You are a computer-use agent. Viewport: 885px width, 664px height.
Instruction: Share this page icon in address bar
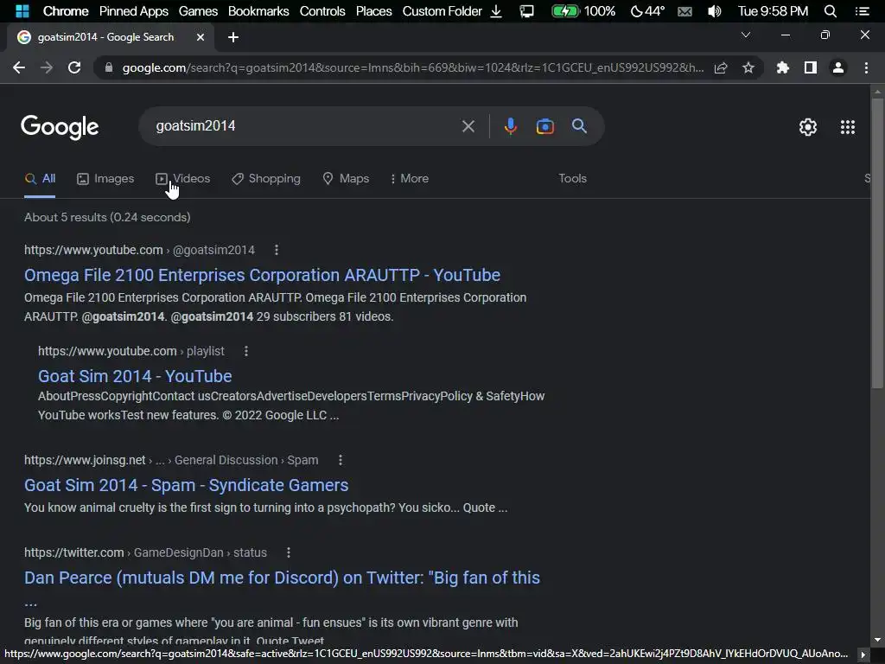[721, 67]
